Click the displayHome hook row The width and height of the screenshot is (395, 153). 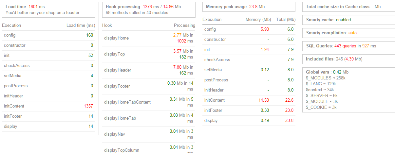pyautogui.click(x=149, y=38)
